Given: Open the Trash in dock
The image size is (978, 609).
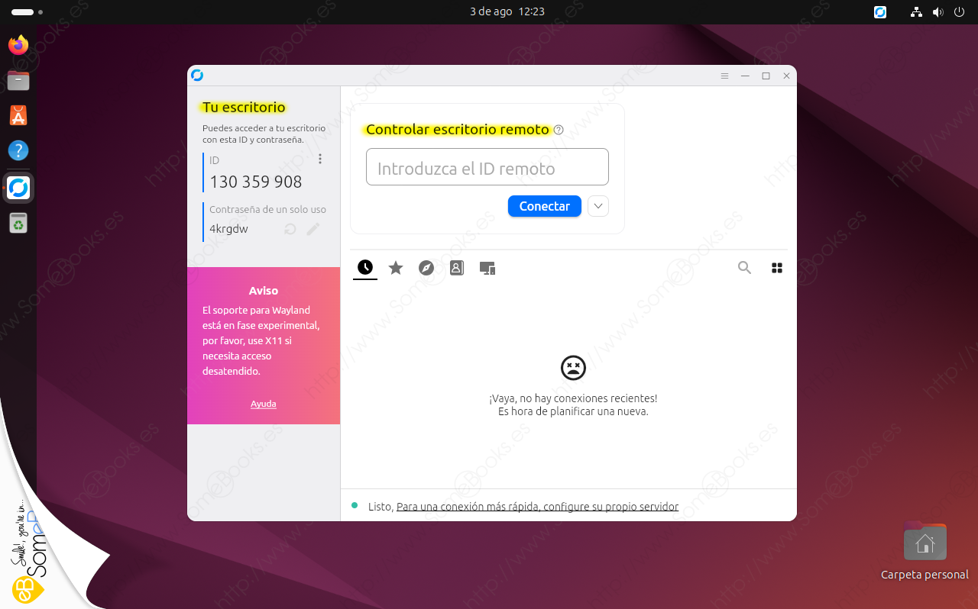Looking at the screenshot, I should click(x=18, y=223).
